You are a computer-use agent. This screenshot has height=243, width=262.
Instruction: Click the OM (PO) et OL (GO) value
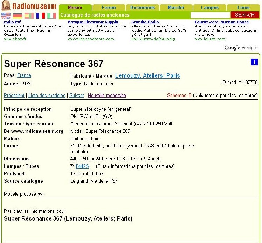(x=92, y=116)
